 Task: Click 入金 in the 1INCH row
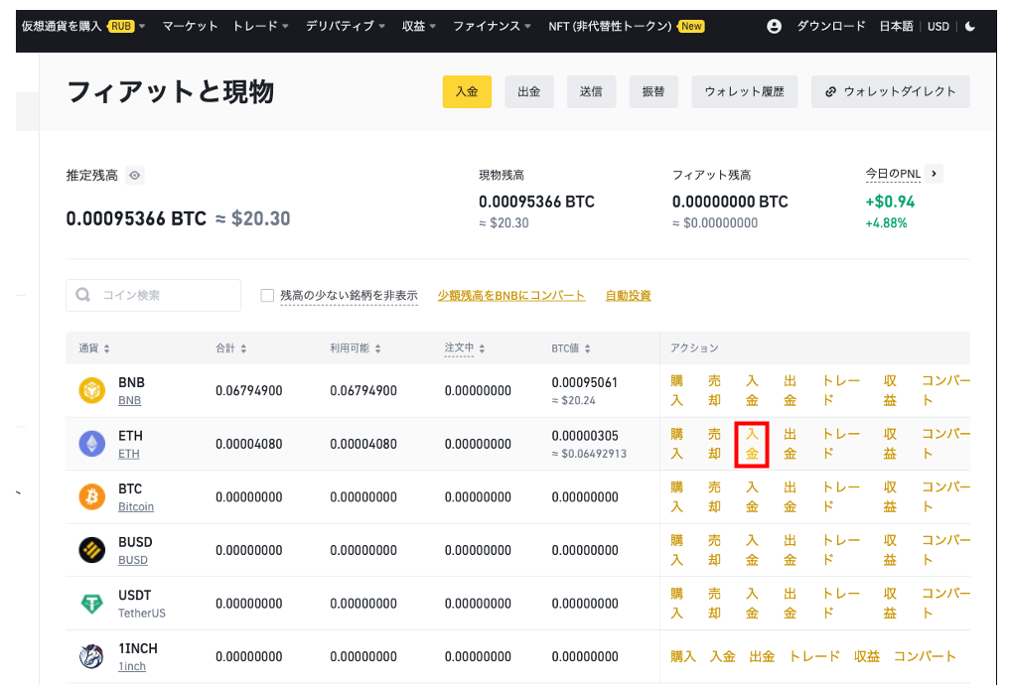click(722, 656)
